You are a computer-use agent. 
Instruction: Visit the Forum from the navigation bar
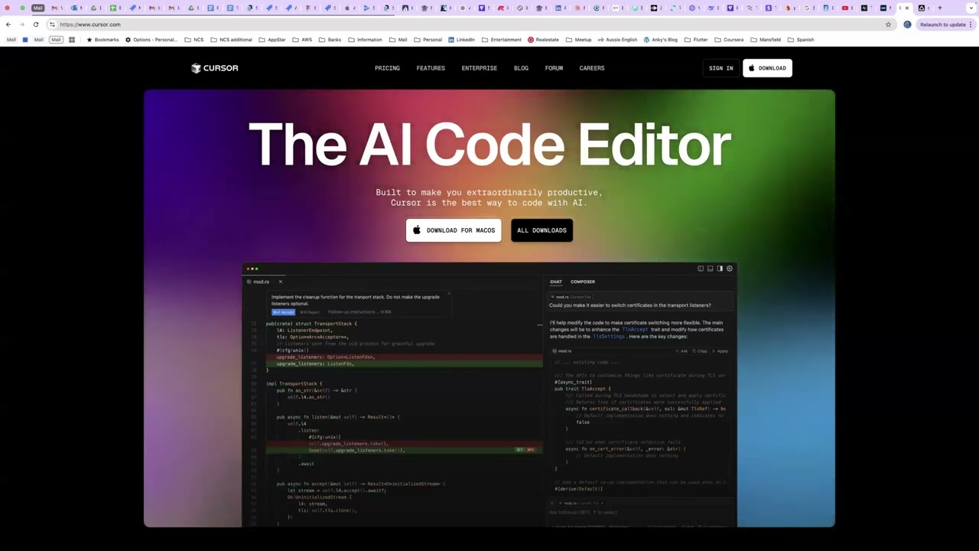coord(554,68)
